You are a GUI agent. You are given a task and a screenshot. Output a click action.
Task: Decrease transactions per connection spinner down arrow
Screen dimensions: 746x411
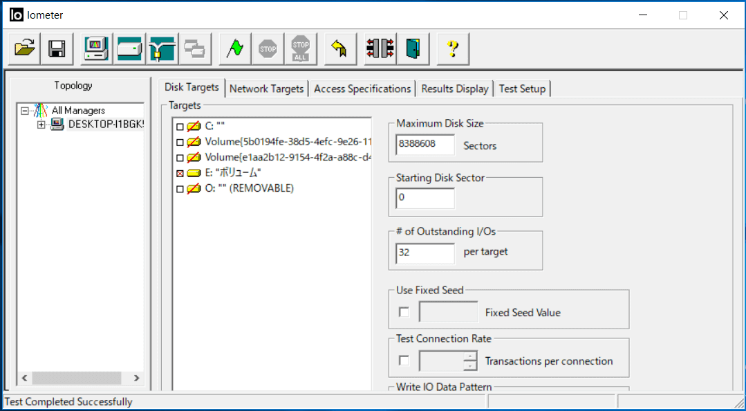pos(471,366)
